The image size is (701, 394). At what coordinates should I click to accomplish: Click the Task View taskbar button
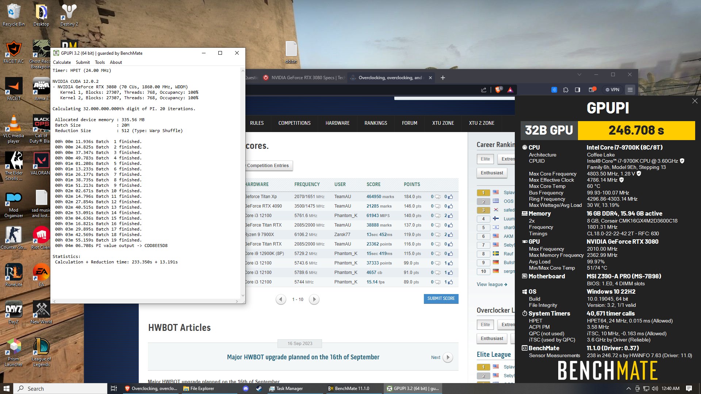point(114,389)
